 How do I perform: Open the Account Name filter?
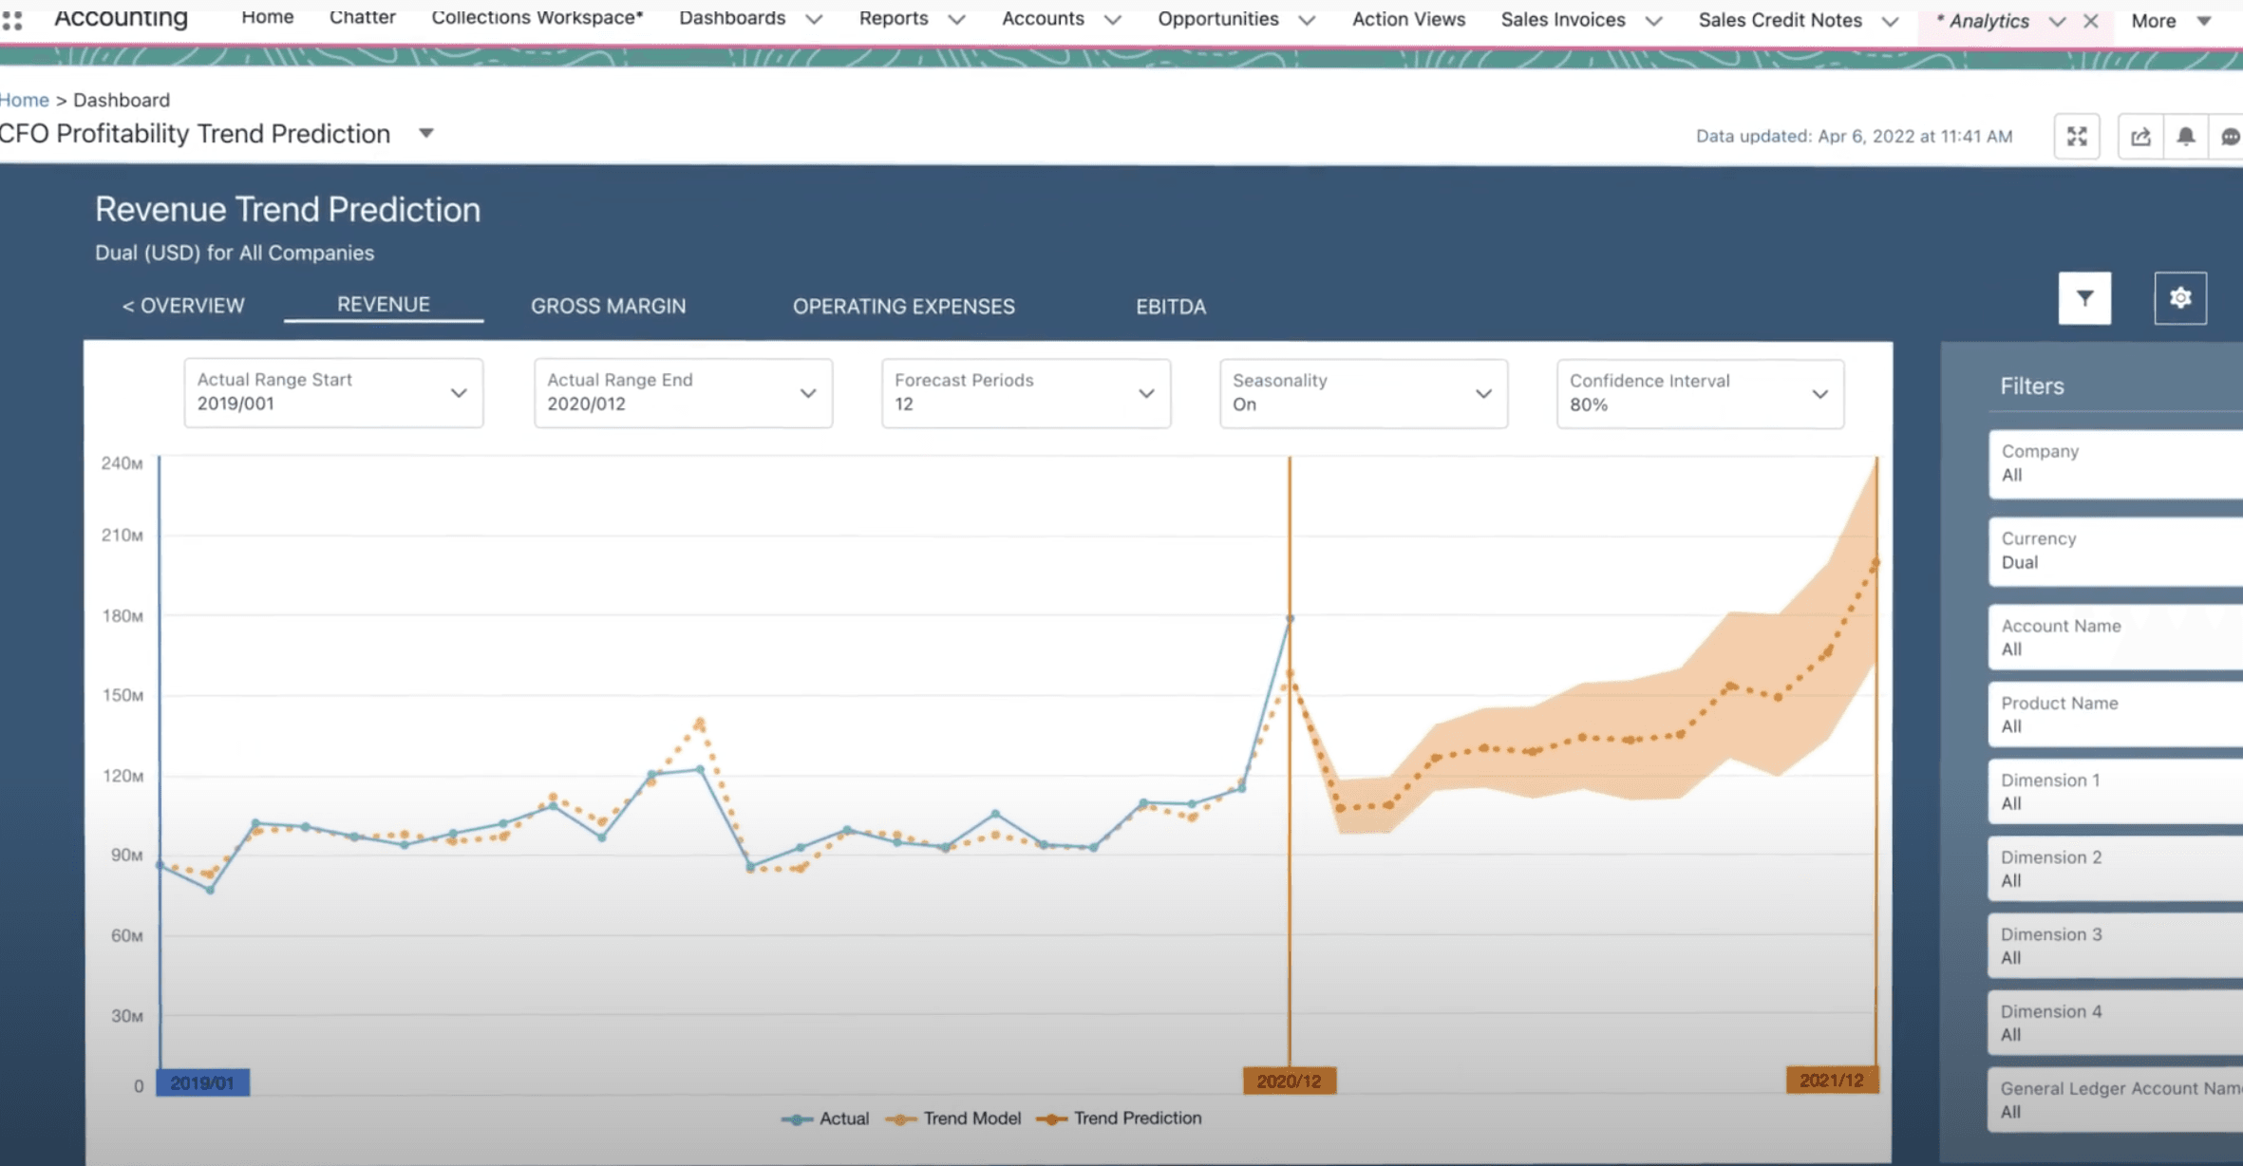point(2116,637)
